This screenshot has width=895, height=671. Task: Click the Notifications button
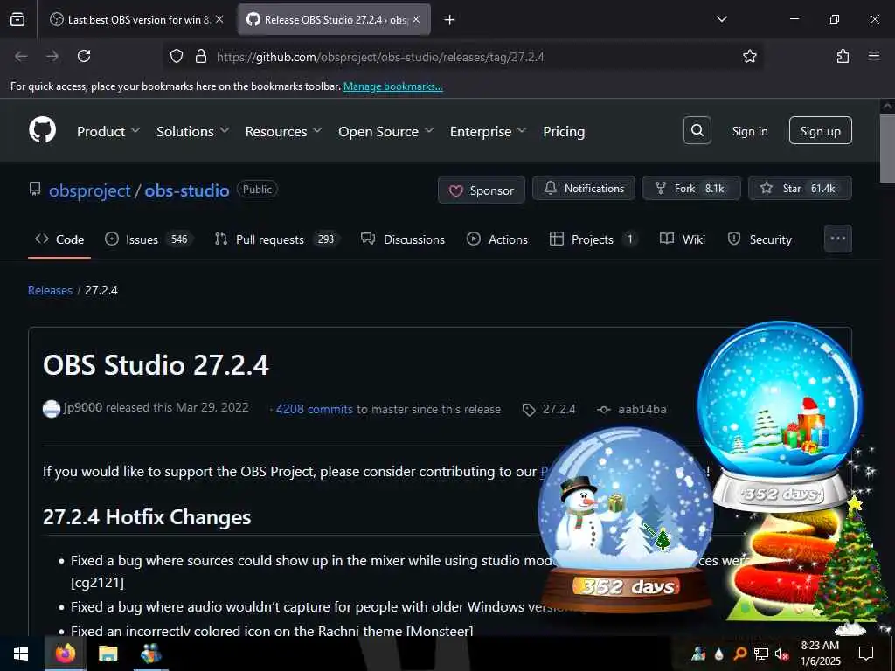(583, 188)
